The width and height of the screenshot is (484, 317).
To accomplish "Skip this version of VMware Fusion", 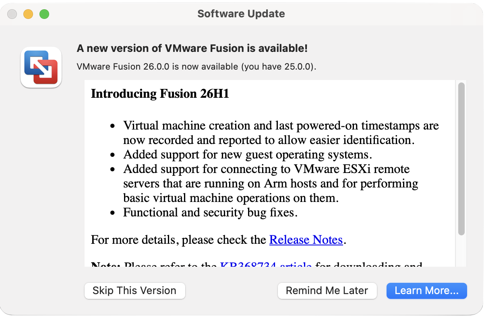I will click(134, 291).
